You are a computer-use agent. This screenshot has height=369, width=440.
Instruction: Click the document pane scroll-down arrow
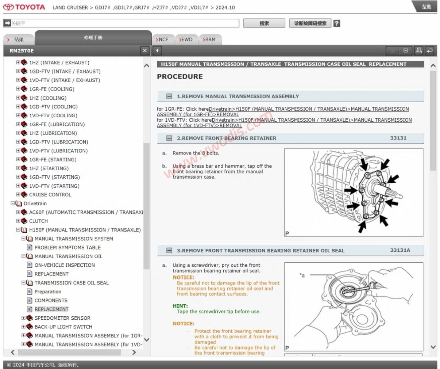[x=433, y=347]
